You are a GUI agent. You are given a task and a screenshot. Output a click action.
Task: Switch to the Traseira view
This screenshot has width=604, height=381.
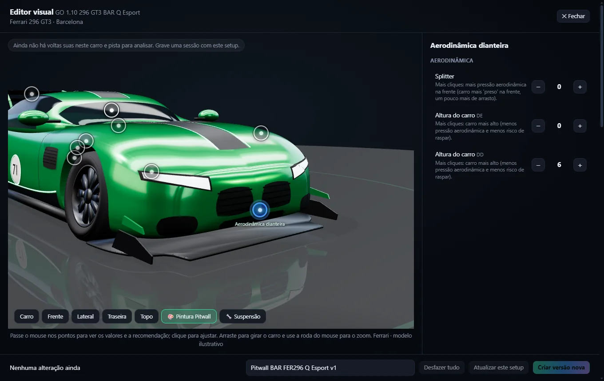117,316
